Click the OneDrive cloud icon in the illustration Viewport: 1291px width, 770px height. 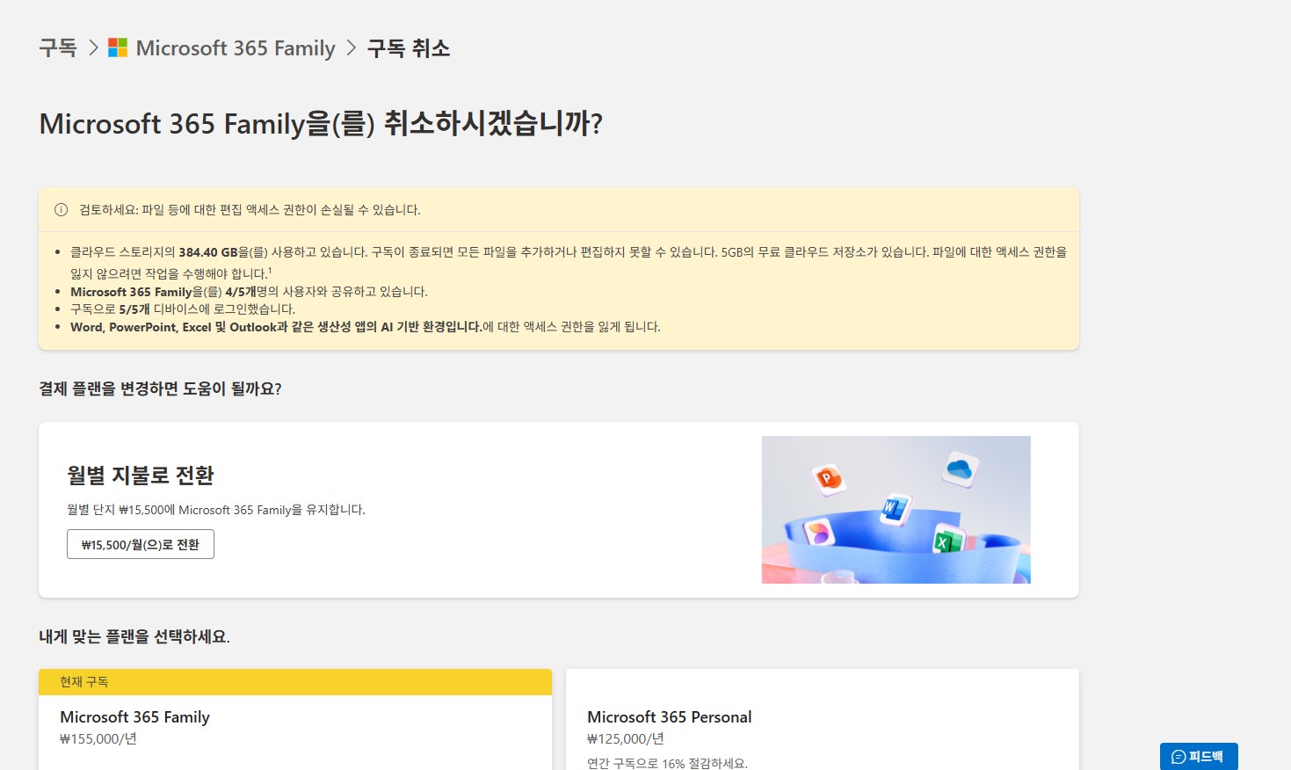959,469
